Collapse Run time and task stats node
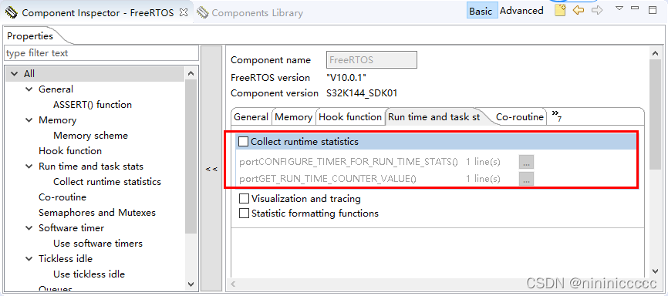Viewport: 668px width, 296px height. coord(29,166)
